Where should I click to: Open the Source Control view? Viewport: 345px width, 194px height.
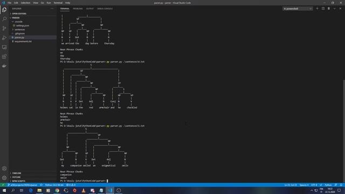click(x=4, y=29)
